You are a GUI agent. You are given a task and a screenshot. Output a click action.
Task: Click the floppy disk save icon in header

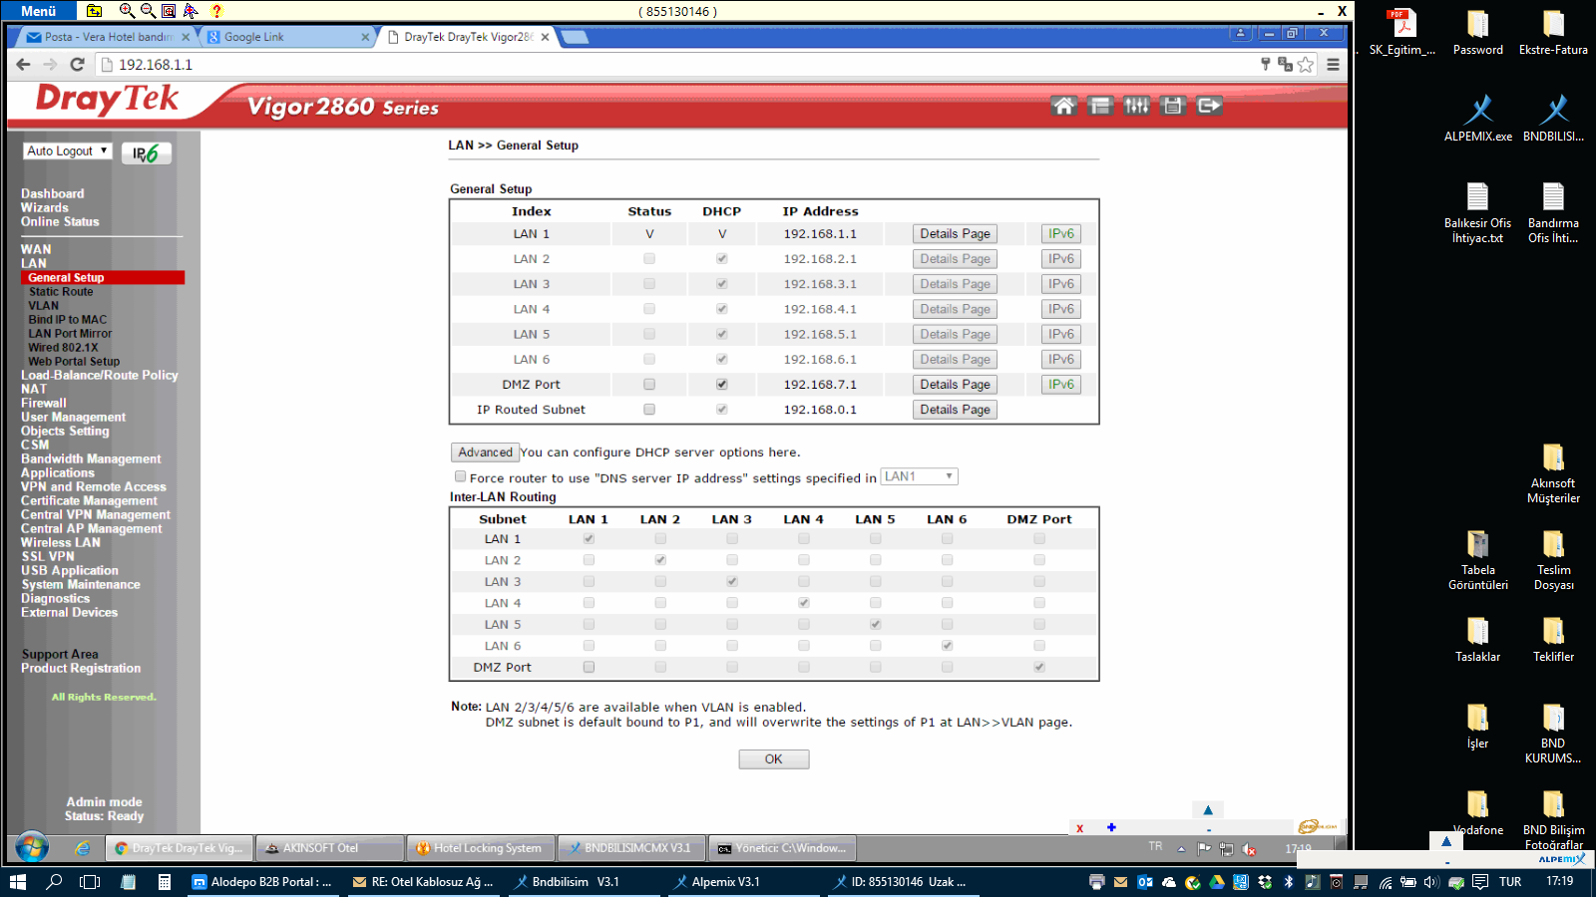1173,106
